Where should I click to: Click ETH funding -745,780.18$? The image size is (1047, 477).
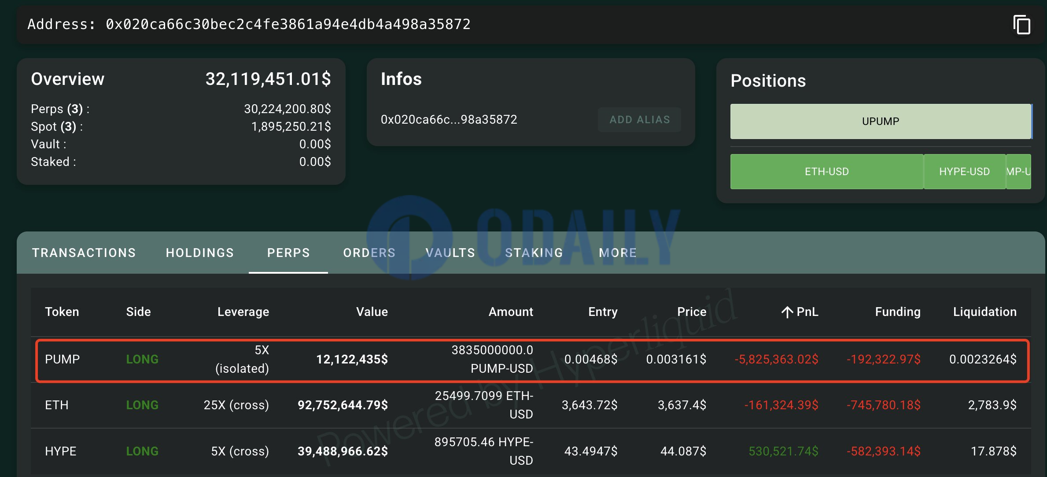[x=883, y=405]
